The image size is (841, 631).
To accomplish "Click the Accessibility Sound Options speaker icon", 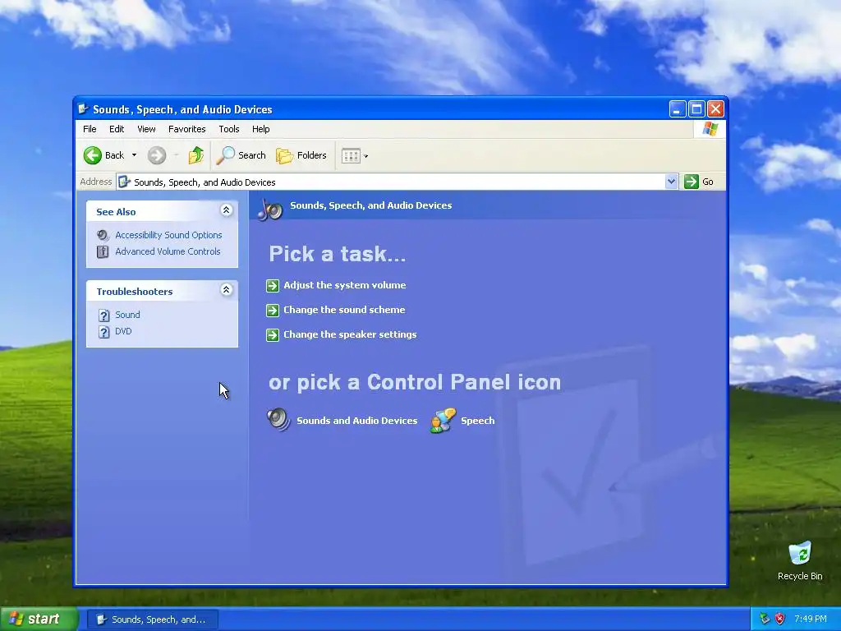I will click(103, 235).
